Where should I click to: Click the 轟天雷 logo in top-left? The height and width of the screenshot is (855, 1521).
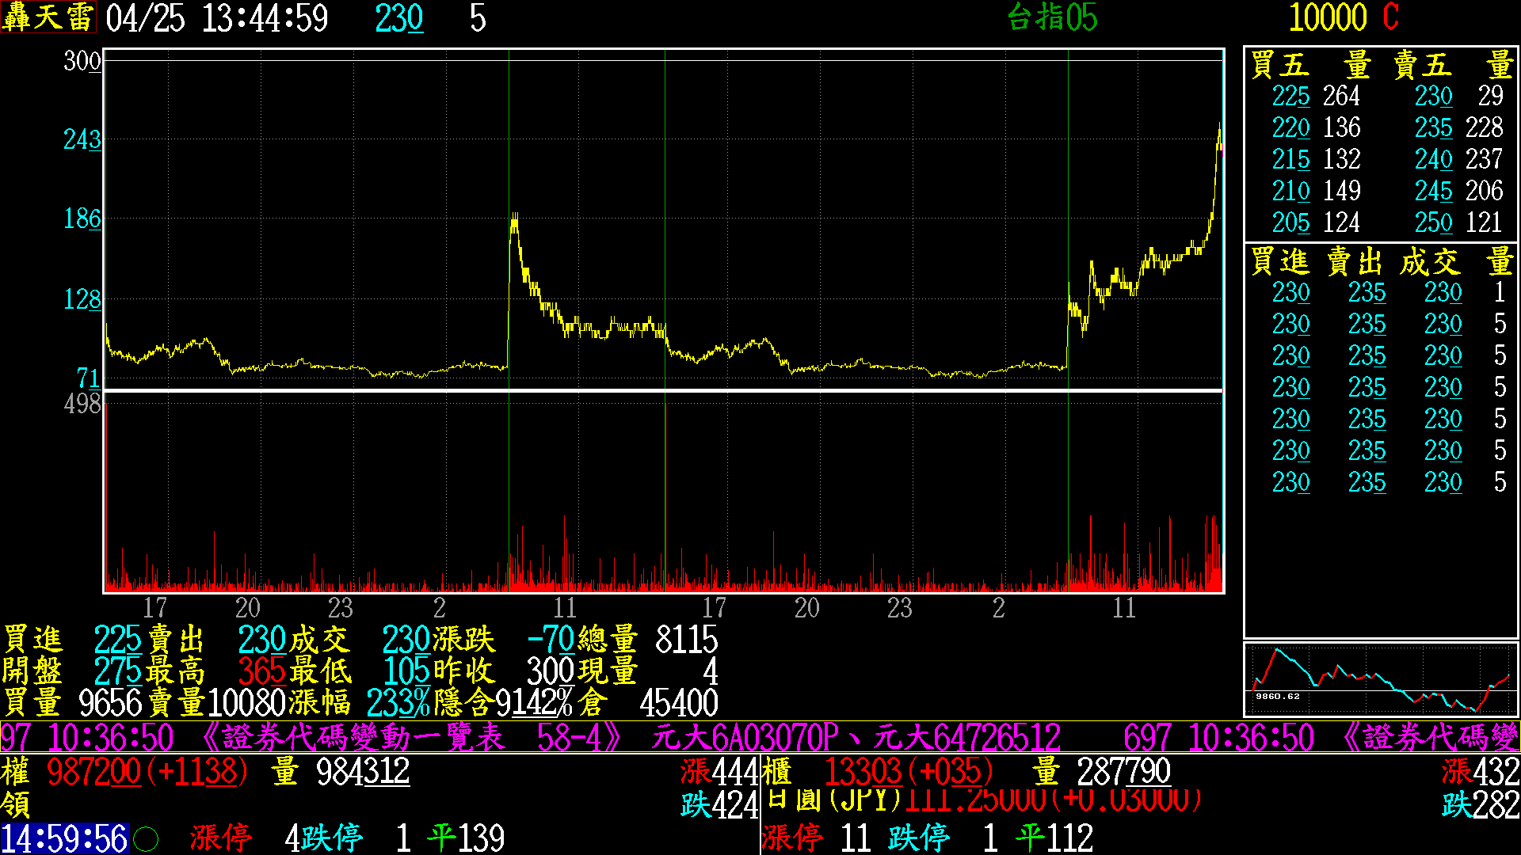click(48, 17)
